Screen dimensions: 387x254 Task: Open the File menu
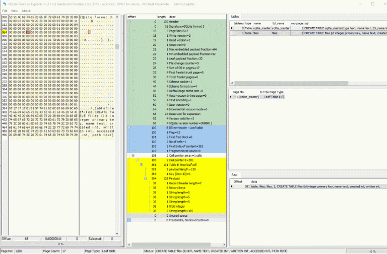coord(5,11)
